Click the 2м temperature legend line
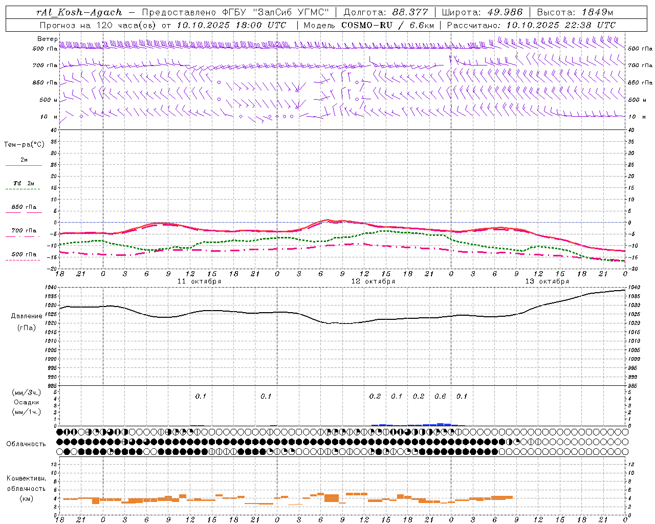Image resolution: width=655 pixels, height=524 pixels. click(x=24, y=165)
